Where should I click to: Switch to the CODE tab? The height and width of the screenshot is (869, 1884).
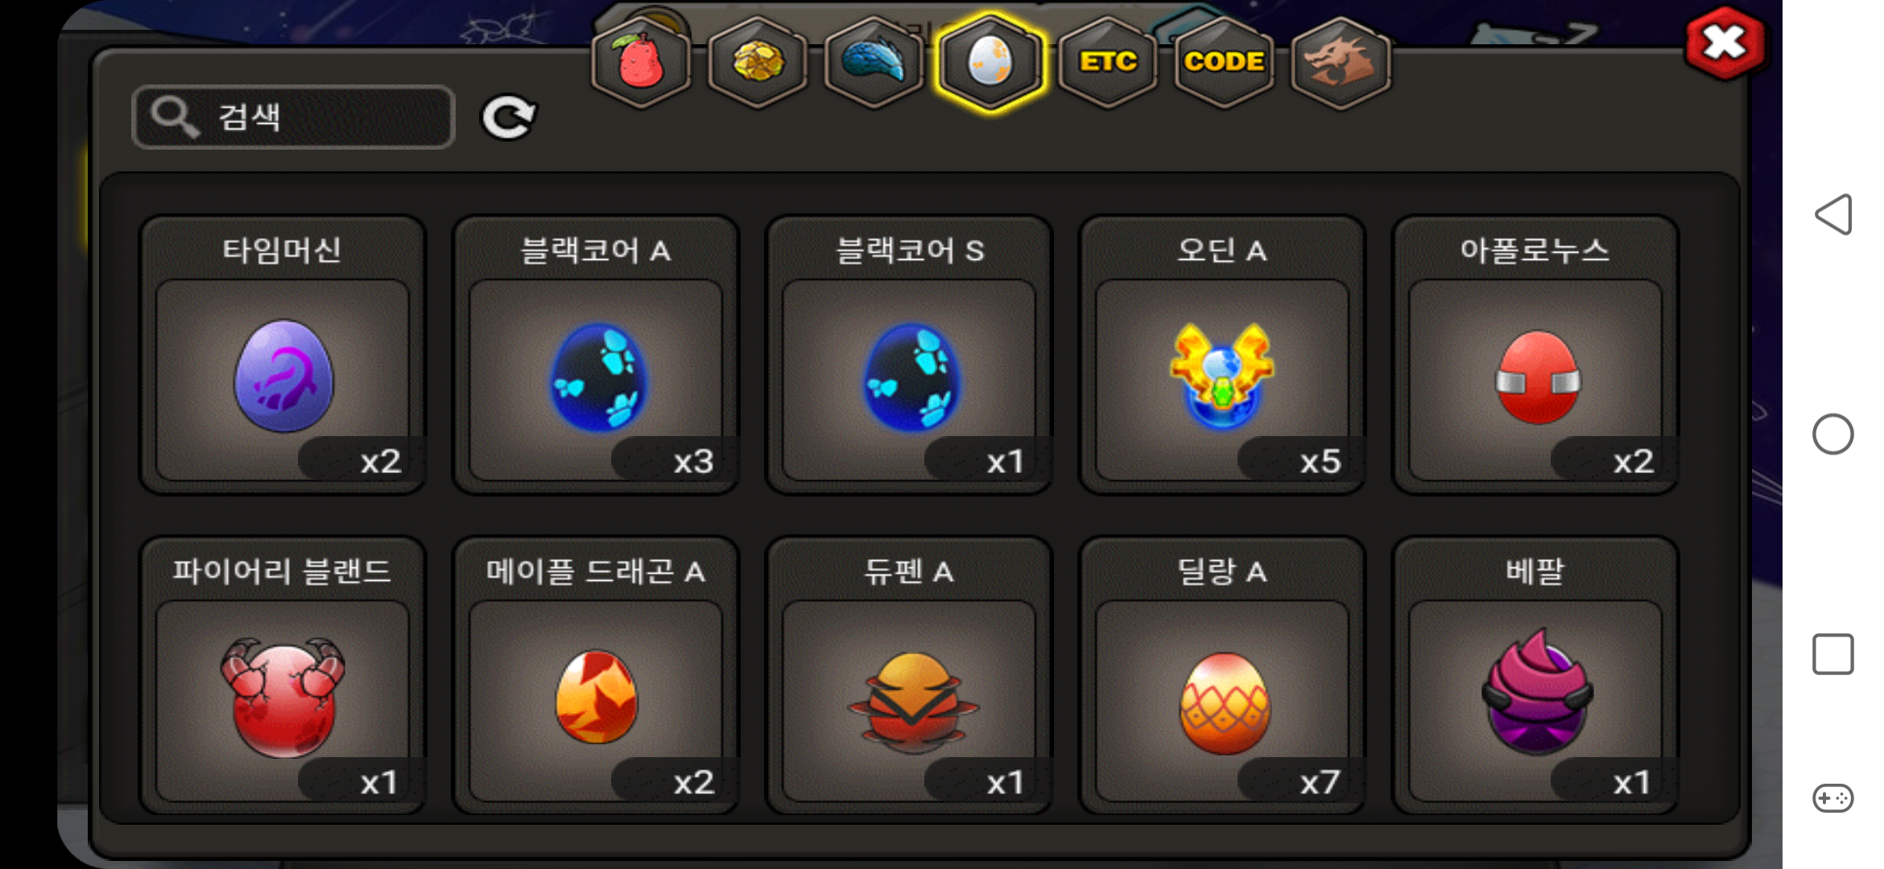point(1224,63)
